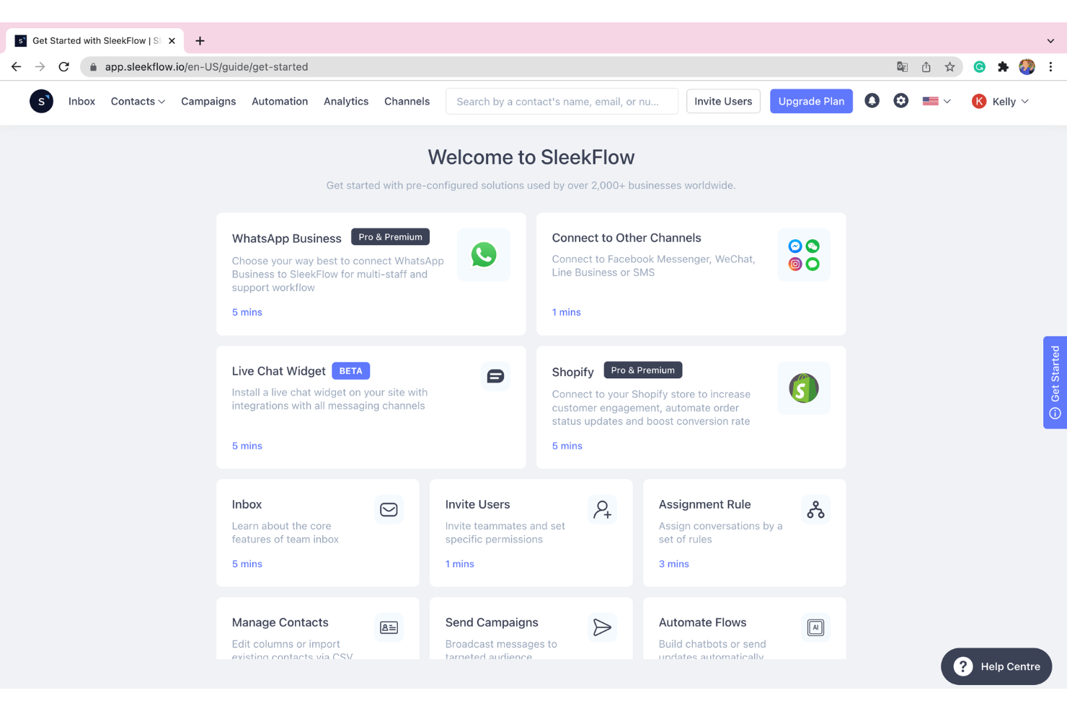Click the WhatsApp icon in WhatsApp Business card
This screenshot has height=711, width=1067.
click(484, 255)
